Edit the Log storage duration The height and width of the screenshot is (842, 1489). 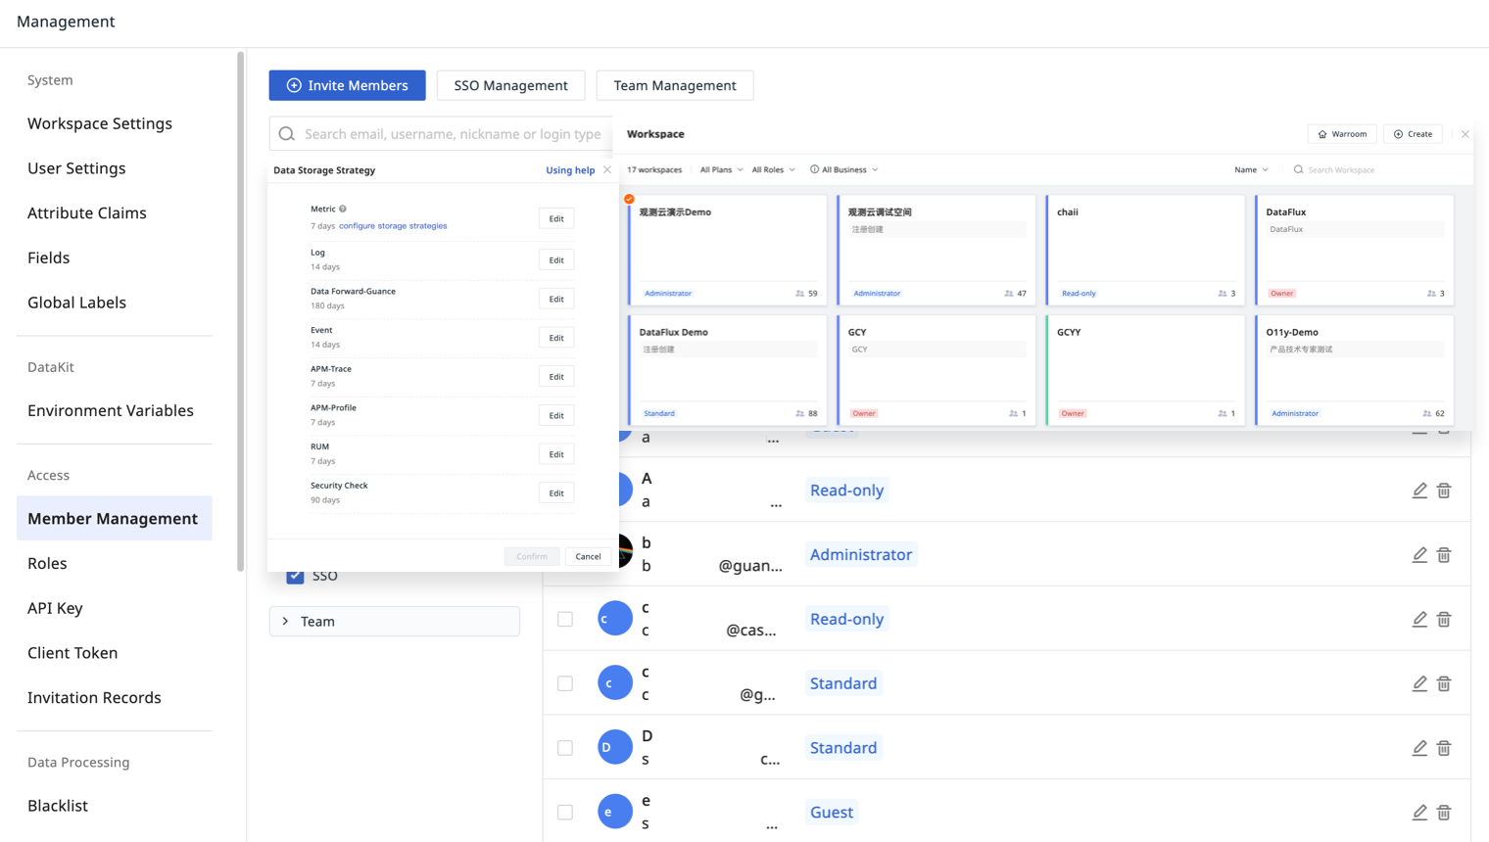coord(556,260)
